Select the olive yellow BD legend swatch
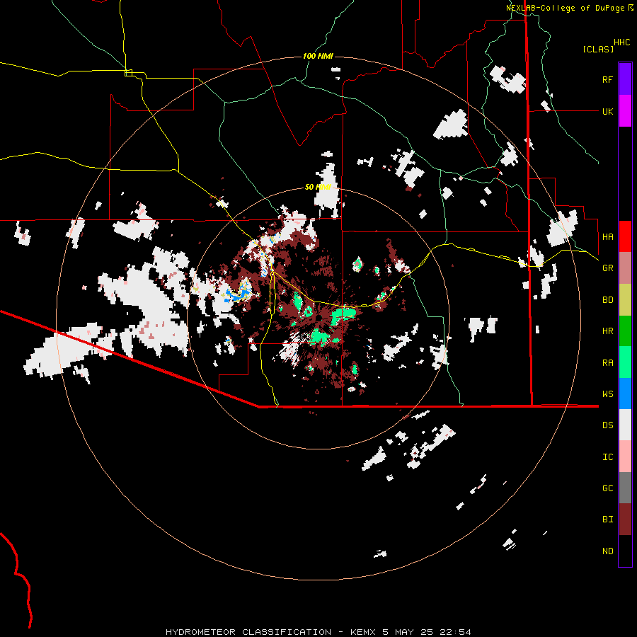The width and height of the screenshot is (637, 637). 625,300
